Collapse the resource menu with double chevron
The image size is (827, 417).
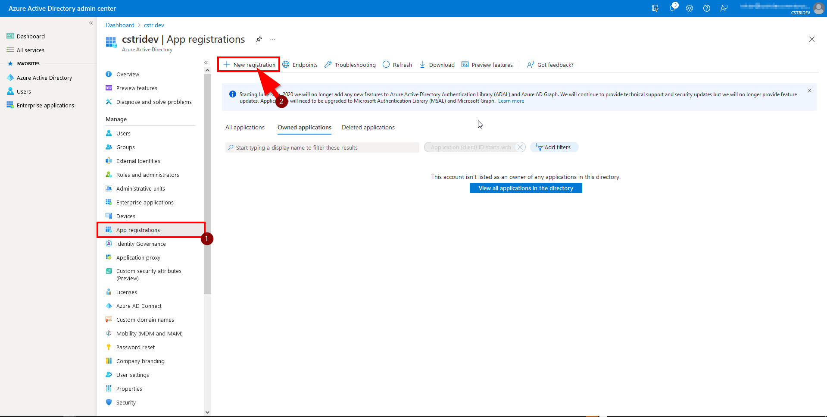pos(206,63)
